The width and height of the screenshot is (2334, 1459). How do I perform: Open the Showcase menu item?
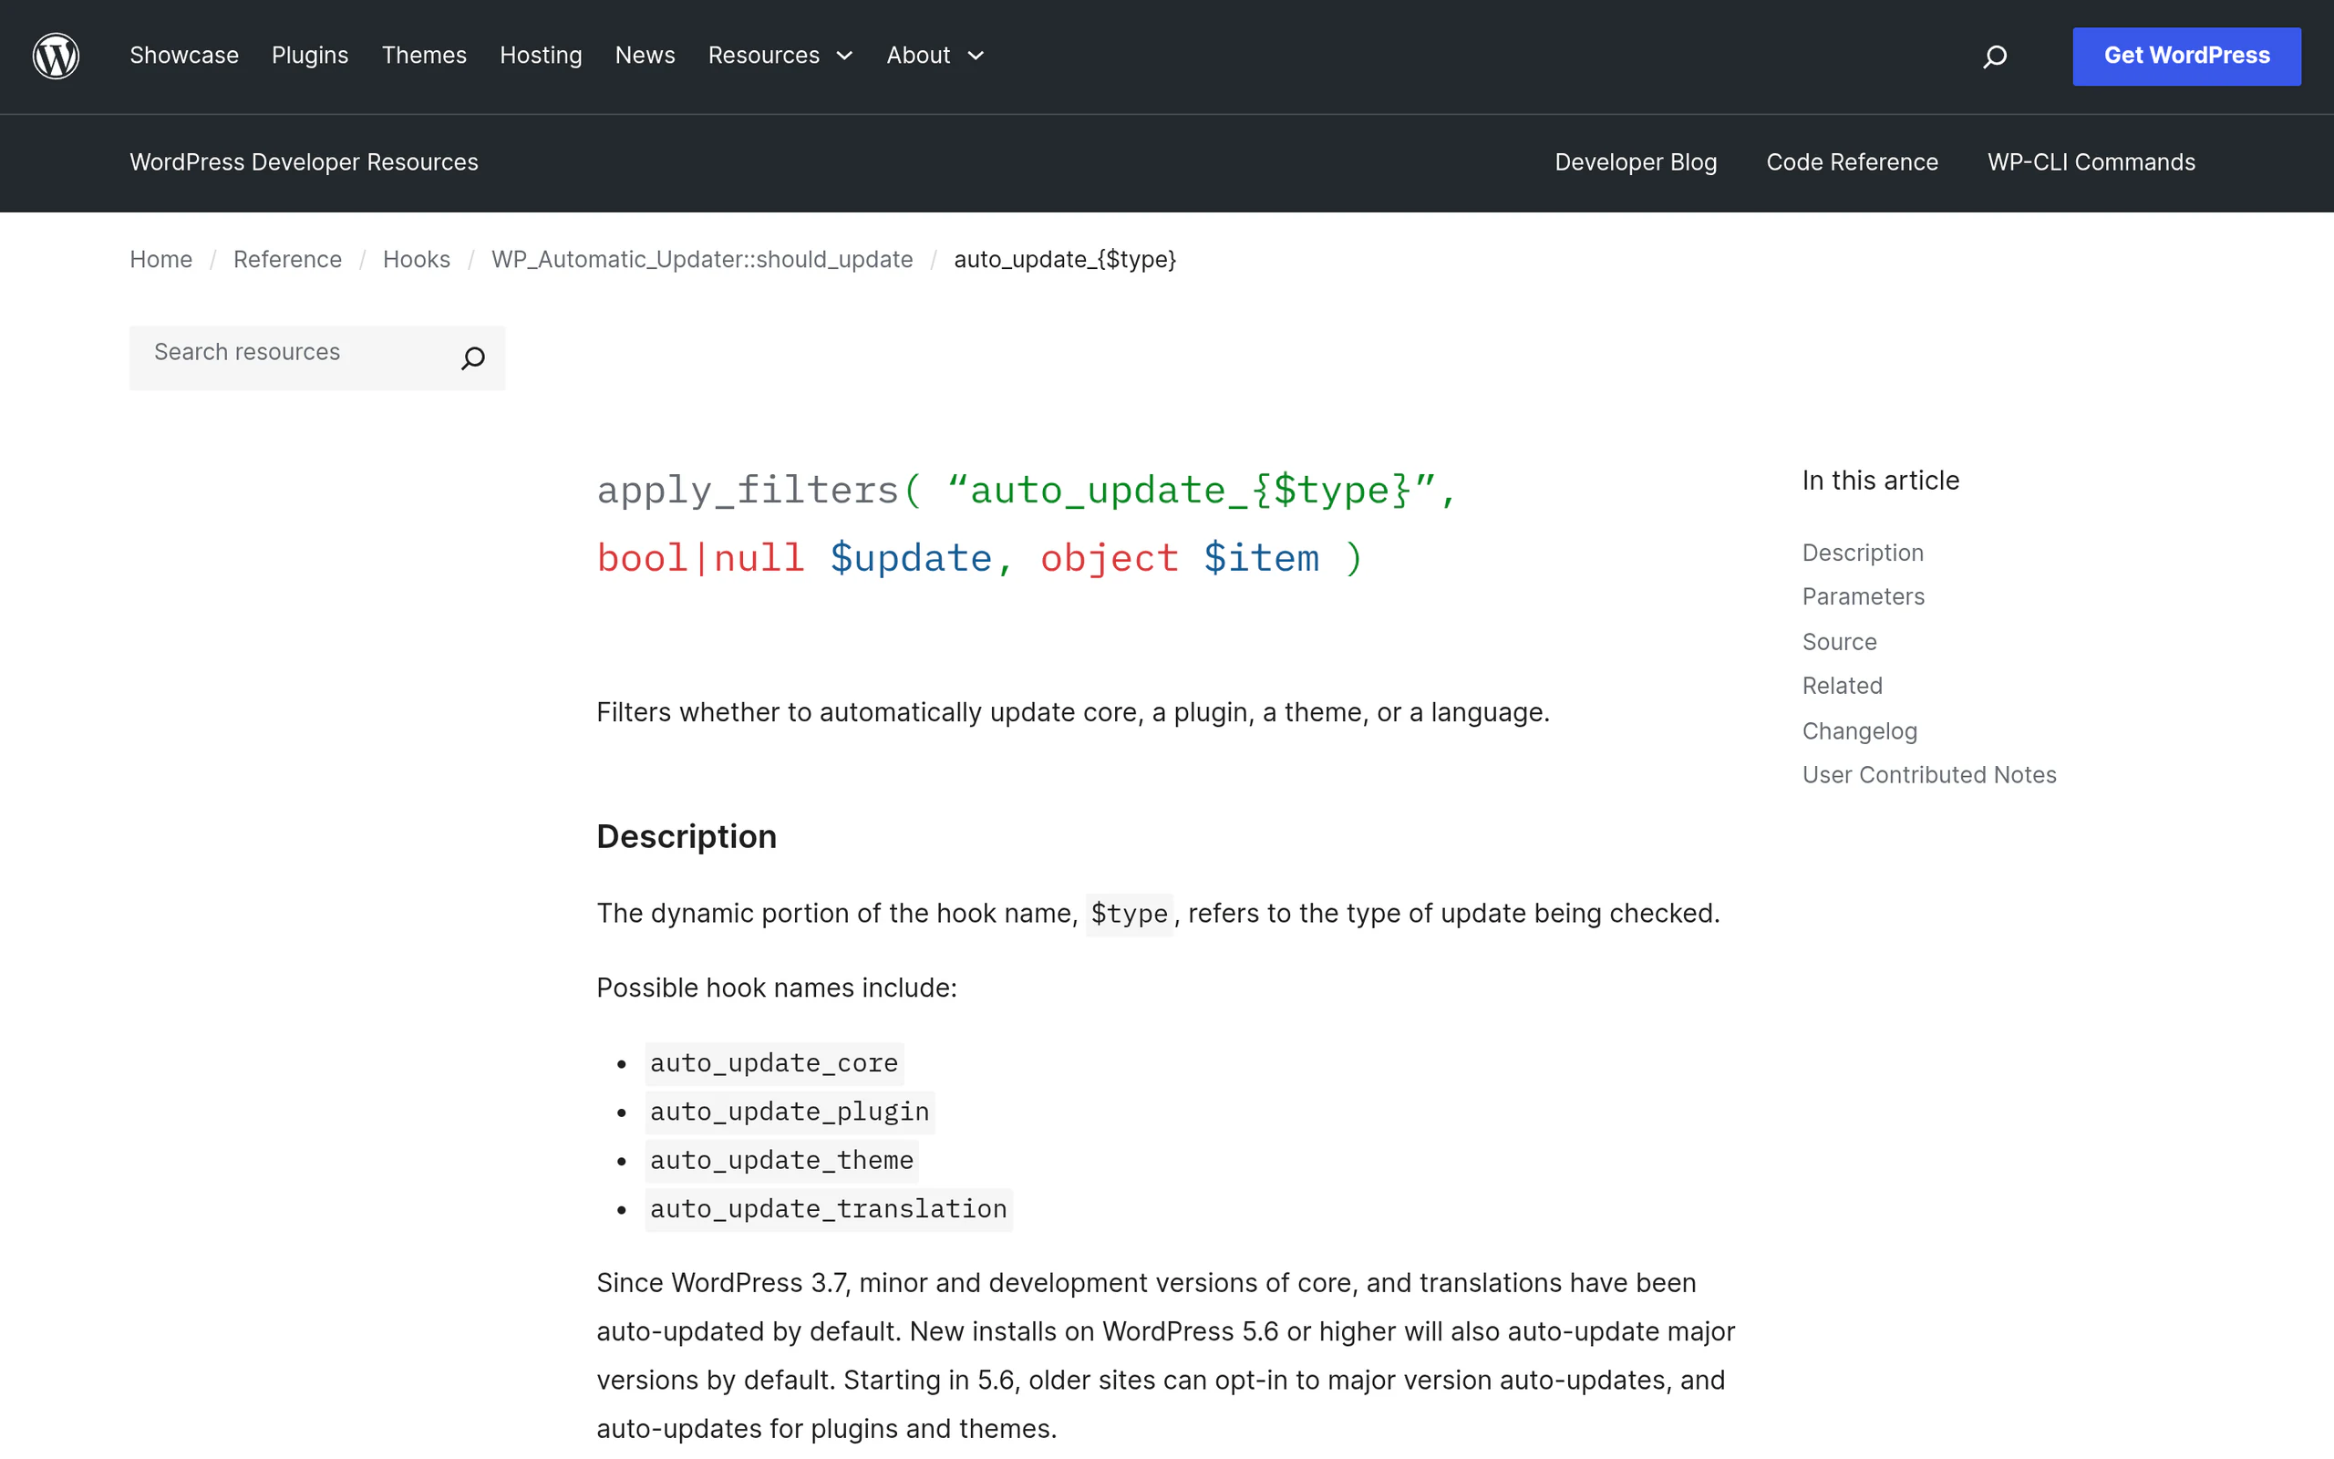click(x=184, y=56)
